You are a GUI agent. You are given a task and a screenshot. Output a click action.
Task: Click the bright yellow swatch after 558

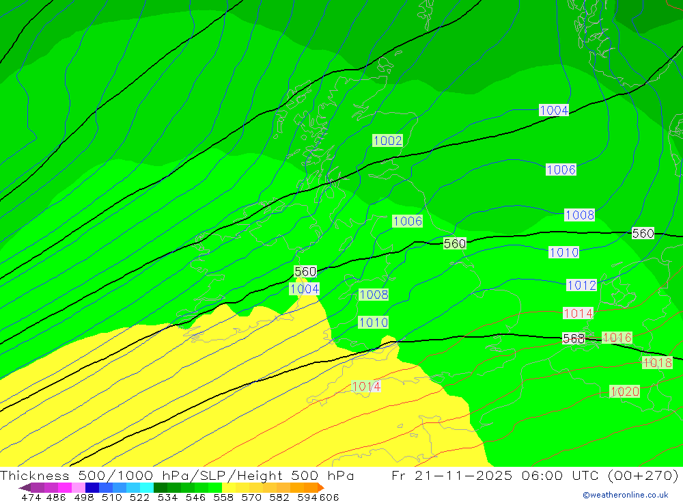click(229, 487)
